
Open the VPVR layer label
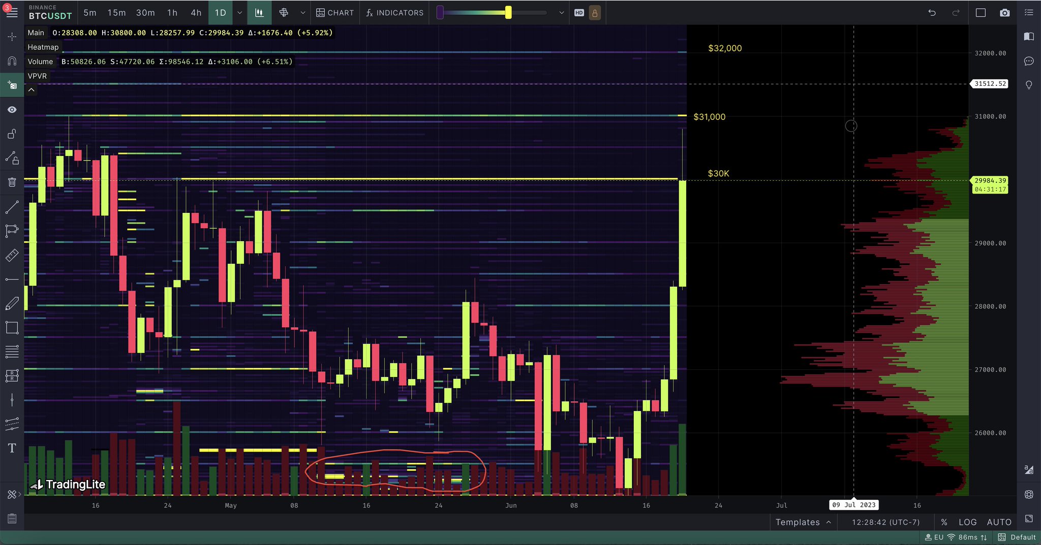(x=37, y=76)
